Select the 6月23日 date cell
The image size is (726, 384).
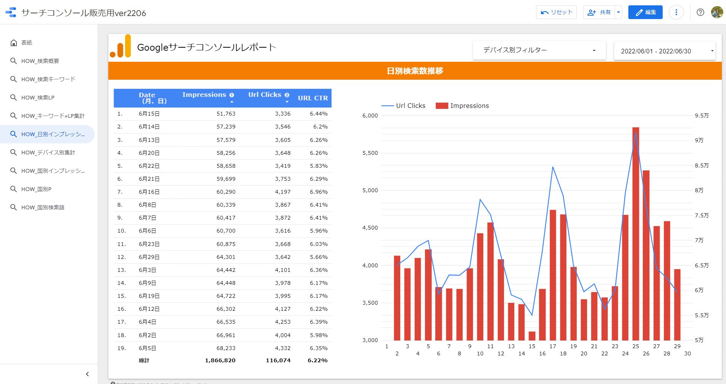pyautogui.click(x=149, y=244)
